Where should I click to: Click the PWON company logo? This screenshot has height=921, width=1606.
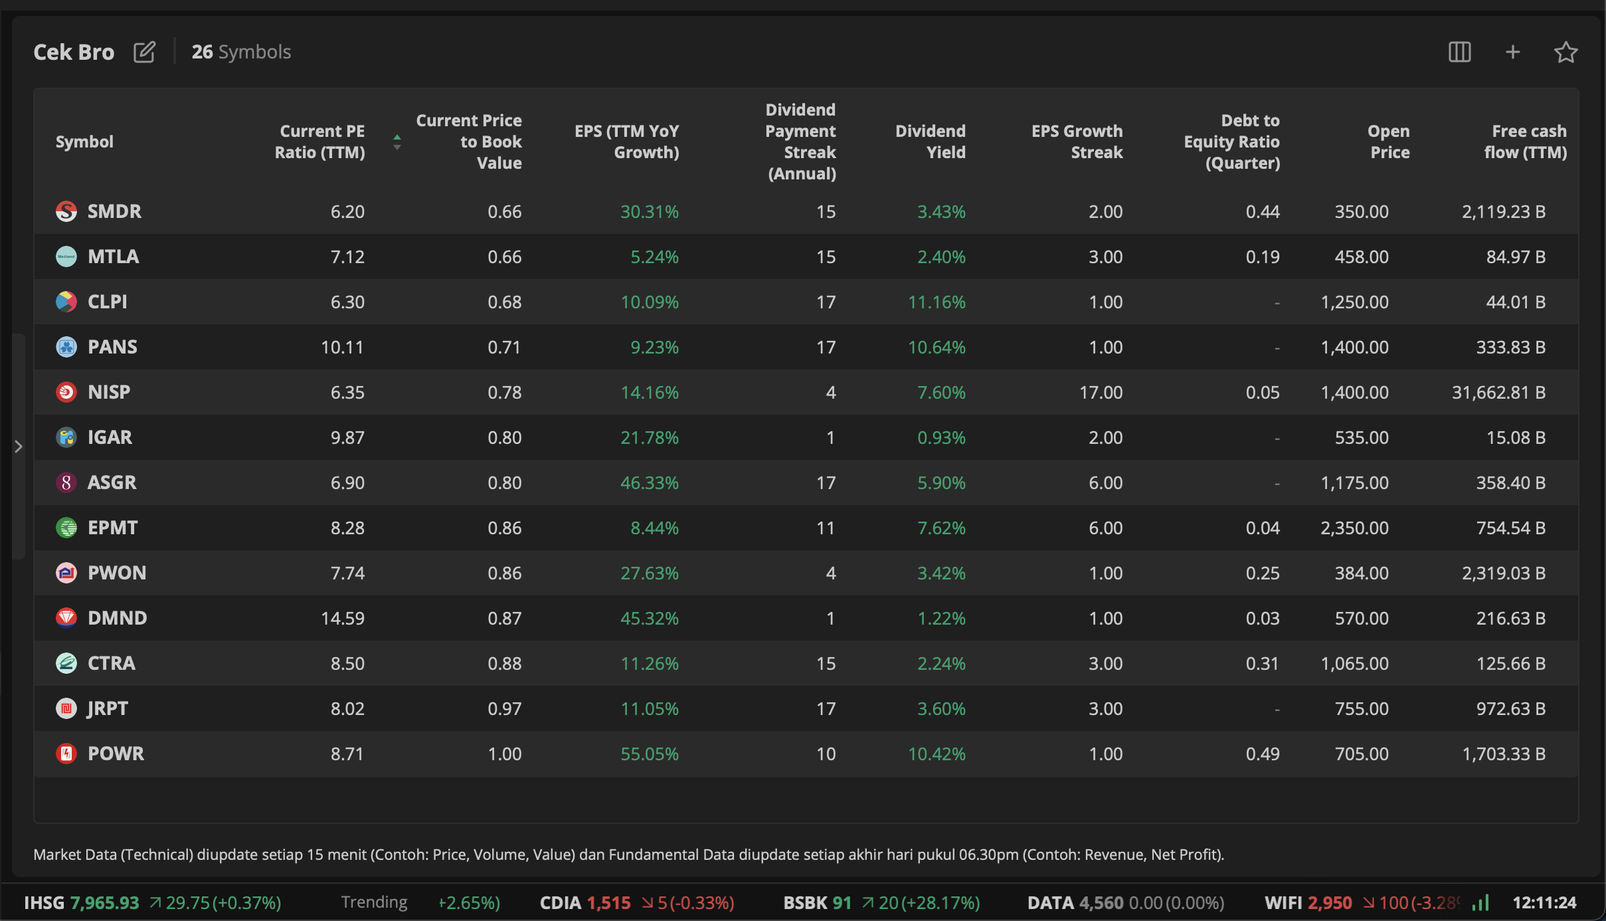[66, 573]
